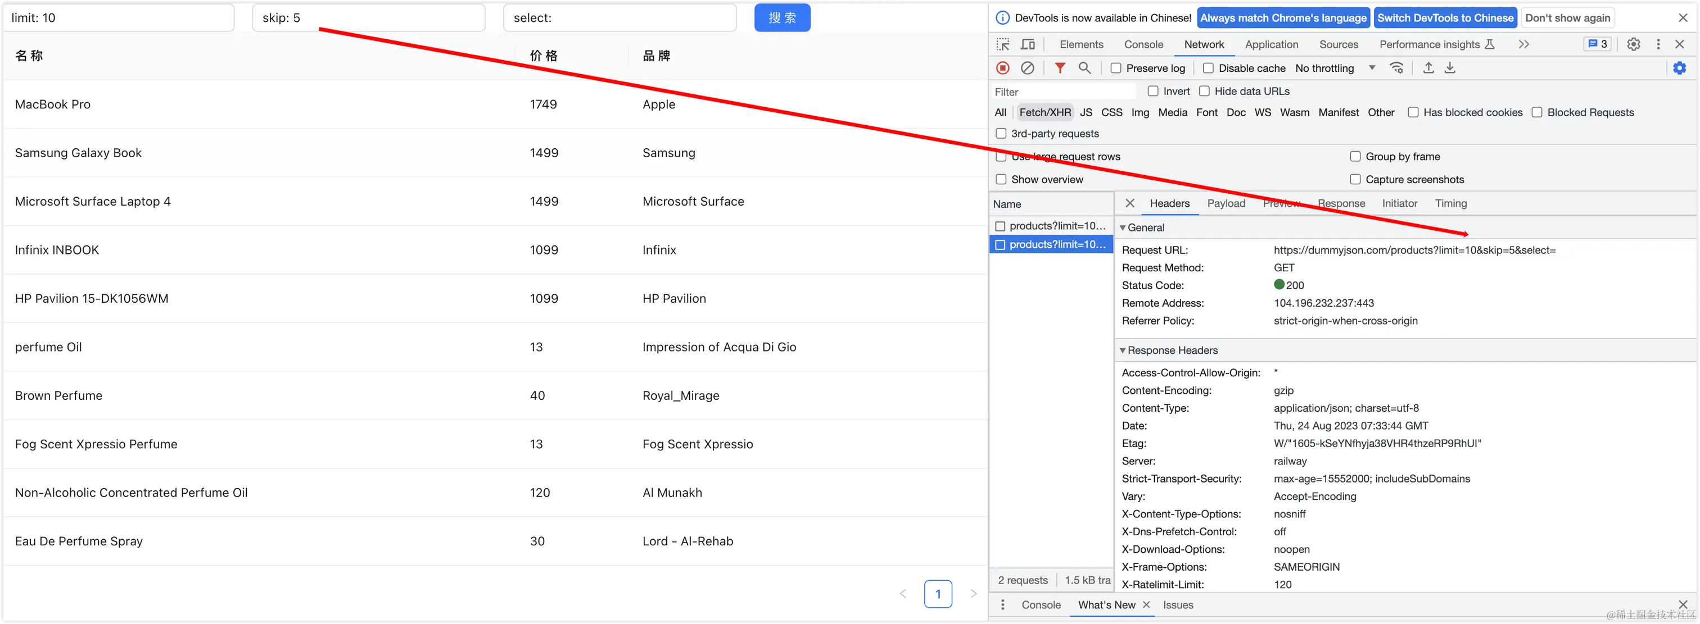Viewport: 1700px width, 624px height.
Task: Toggle device toolbar icon in DevTools
Action: click(1028, 44)
